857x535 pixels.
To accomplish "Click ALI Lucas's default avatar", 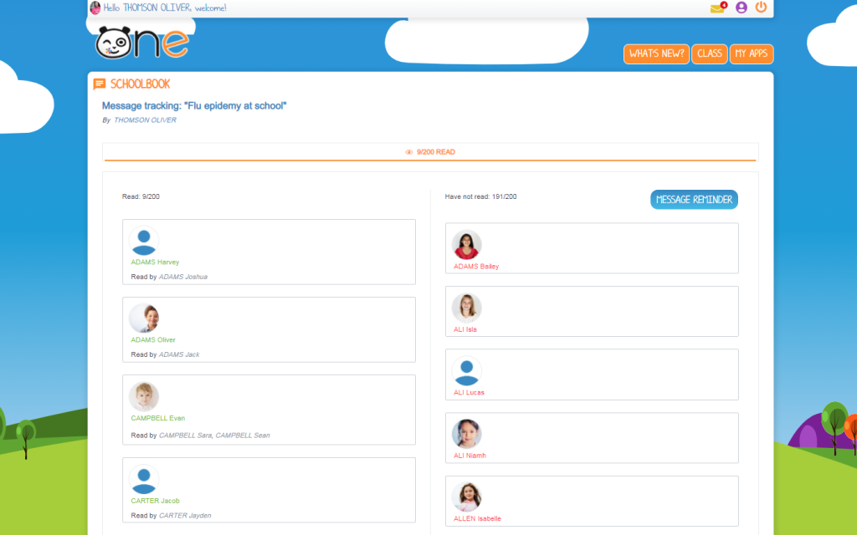I will (x=467, y=371).
